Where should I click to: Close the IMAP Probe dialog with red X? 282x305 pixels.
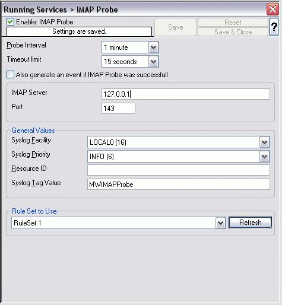pos(273,9)
